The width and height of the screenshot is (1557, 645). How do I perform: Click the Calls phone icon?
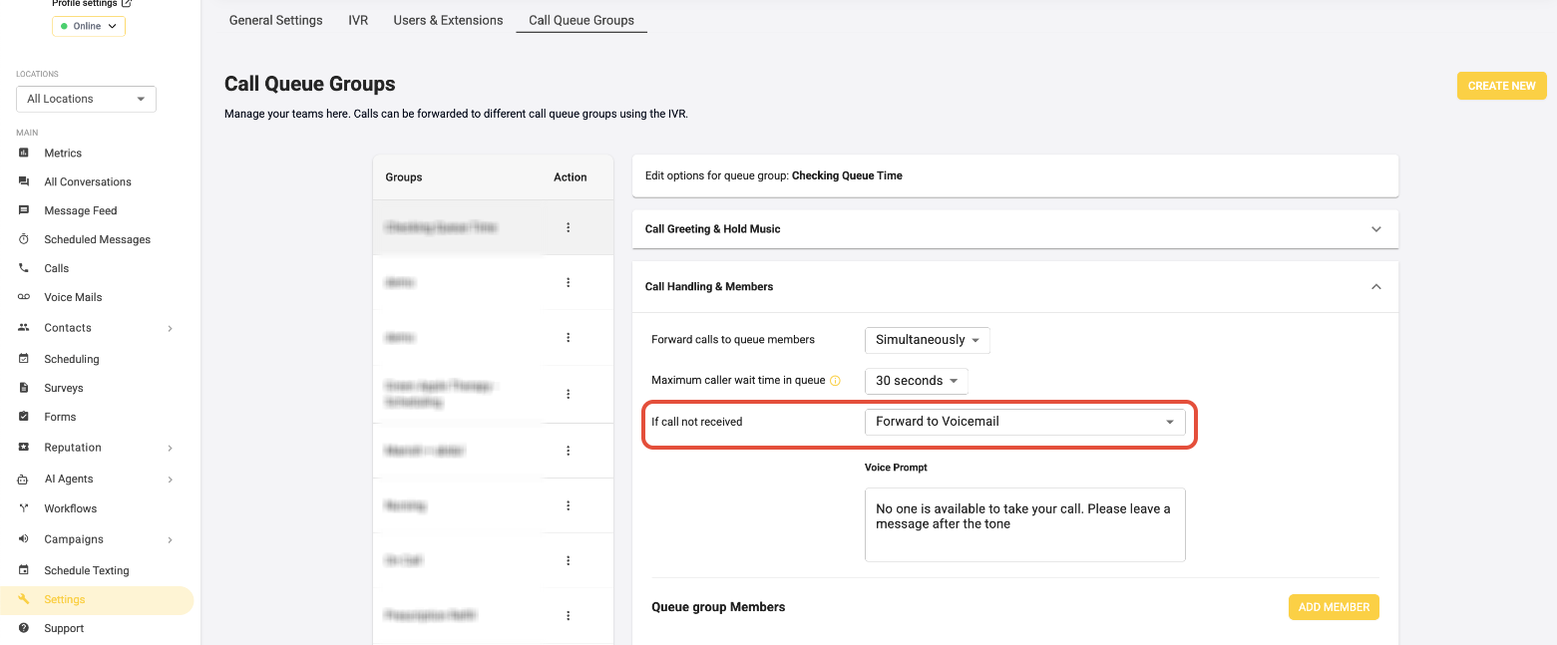[24, 268]
